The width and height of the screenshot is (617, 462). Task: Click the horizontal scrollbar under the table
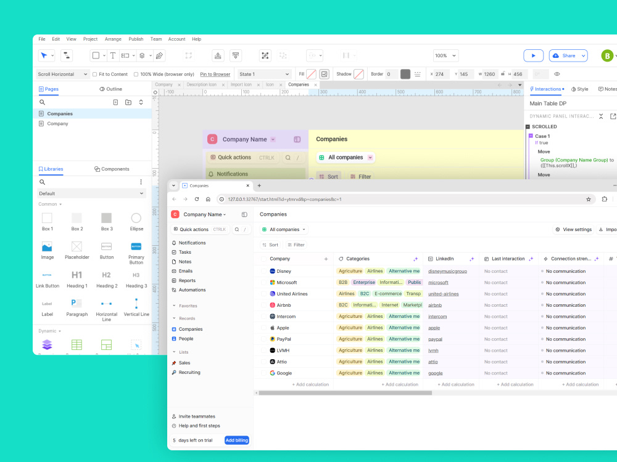345,393
